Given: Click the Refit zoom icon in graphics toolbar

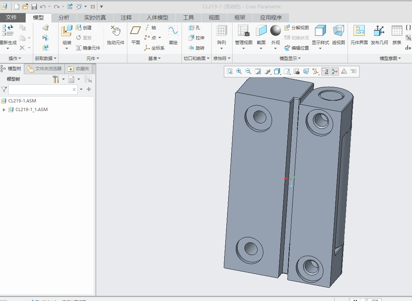Looking at the screenshot, I should 230,72.
